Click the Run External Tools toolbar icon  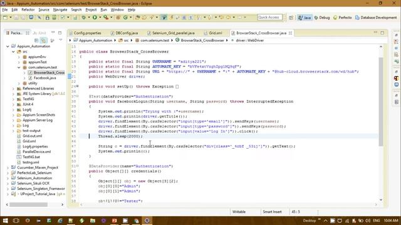(106, 17)
